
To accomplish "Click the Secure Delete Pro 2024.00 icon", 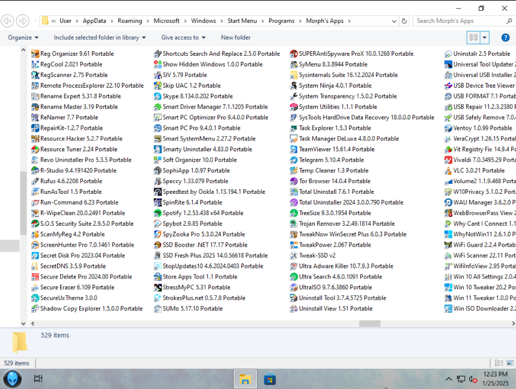I will [x=35, y=277].
